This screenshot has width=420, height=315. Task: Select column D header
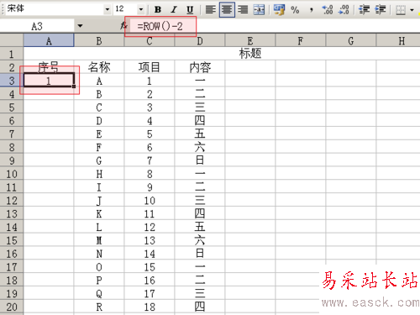click(200, 41)
